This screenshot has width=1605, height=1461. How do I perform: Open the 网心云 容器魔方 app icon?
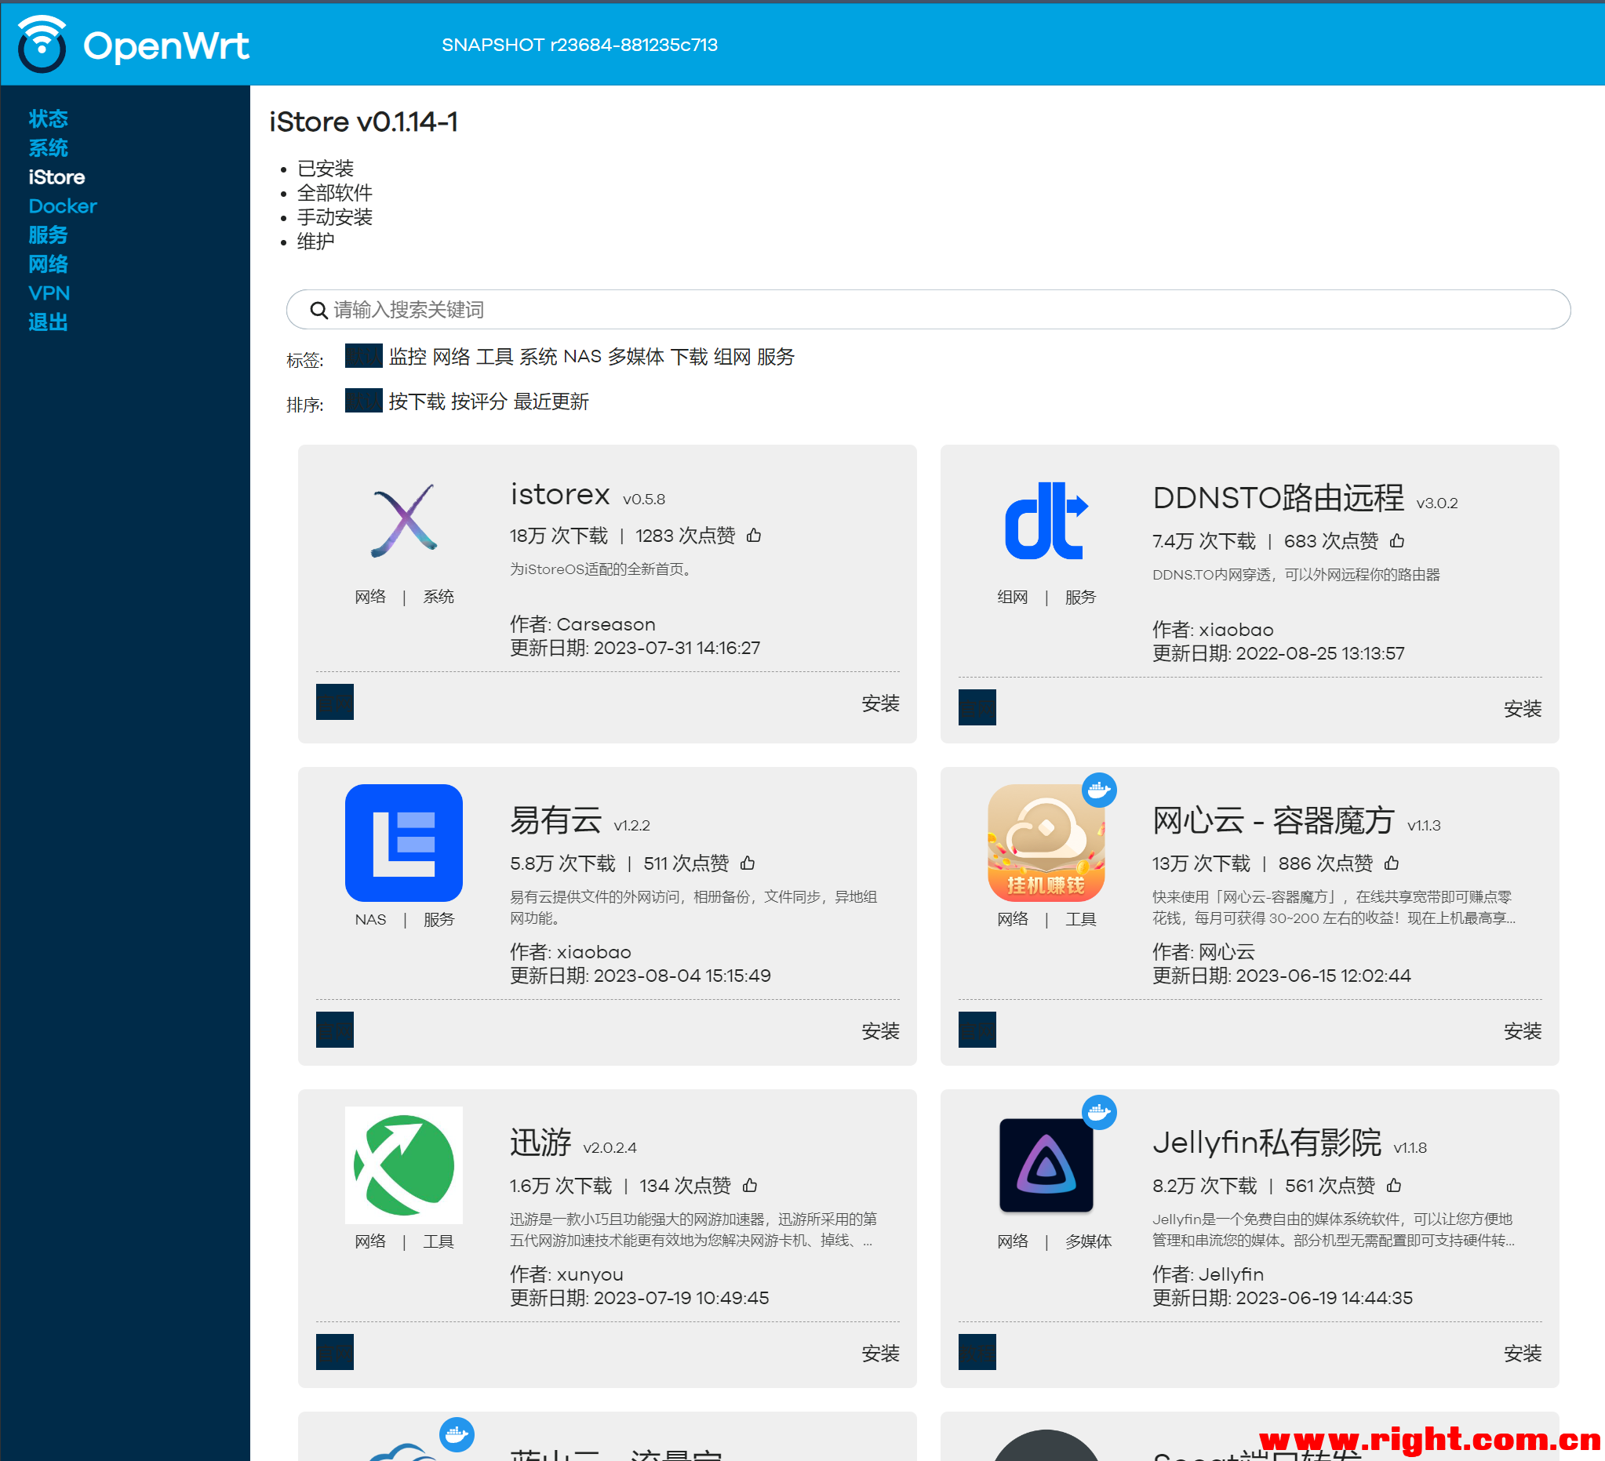[x=1046, y=843]
